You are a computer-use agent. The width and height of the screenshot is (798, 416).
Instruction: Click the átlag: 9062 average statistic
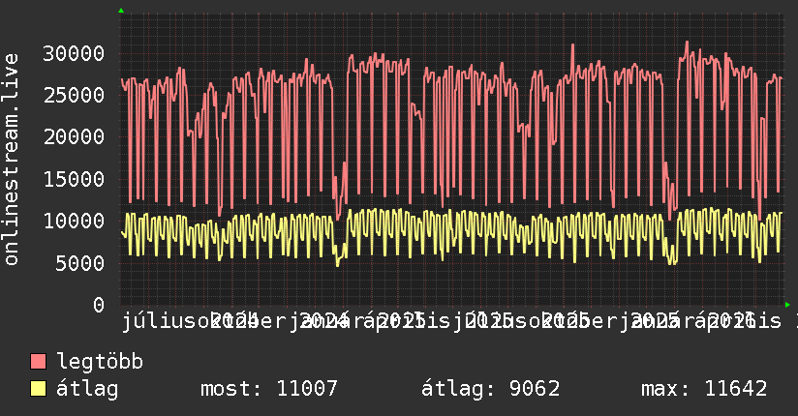(x=490, y=389)
